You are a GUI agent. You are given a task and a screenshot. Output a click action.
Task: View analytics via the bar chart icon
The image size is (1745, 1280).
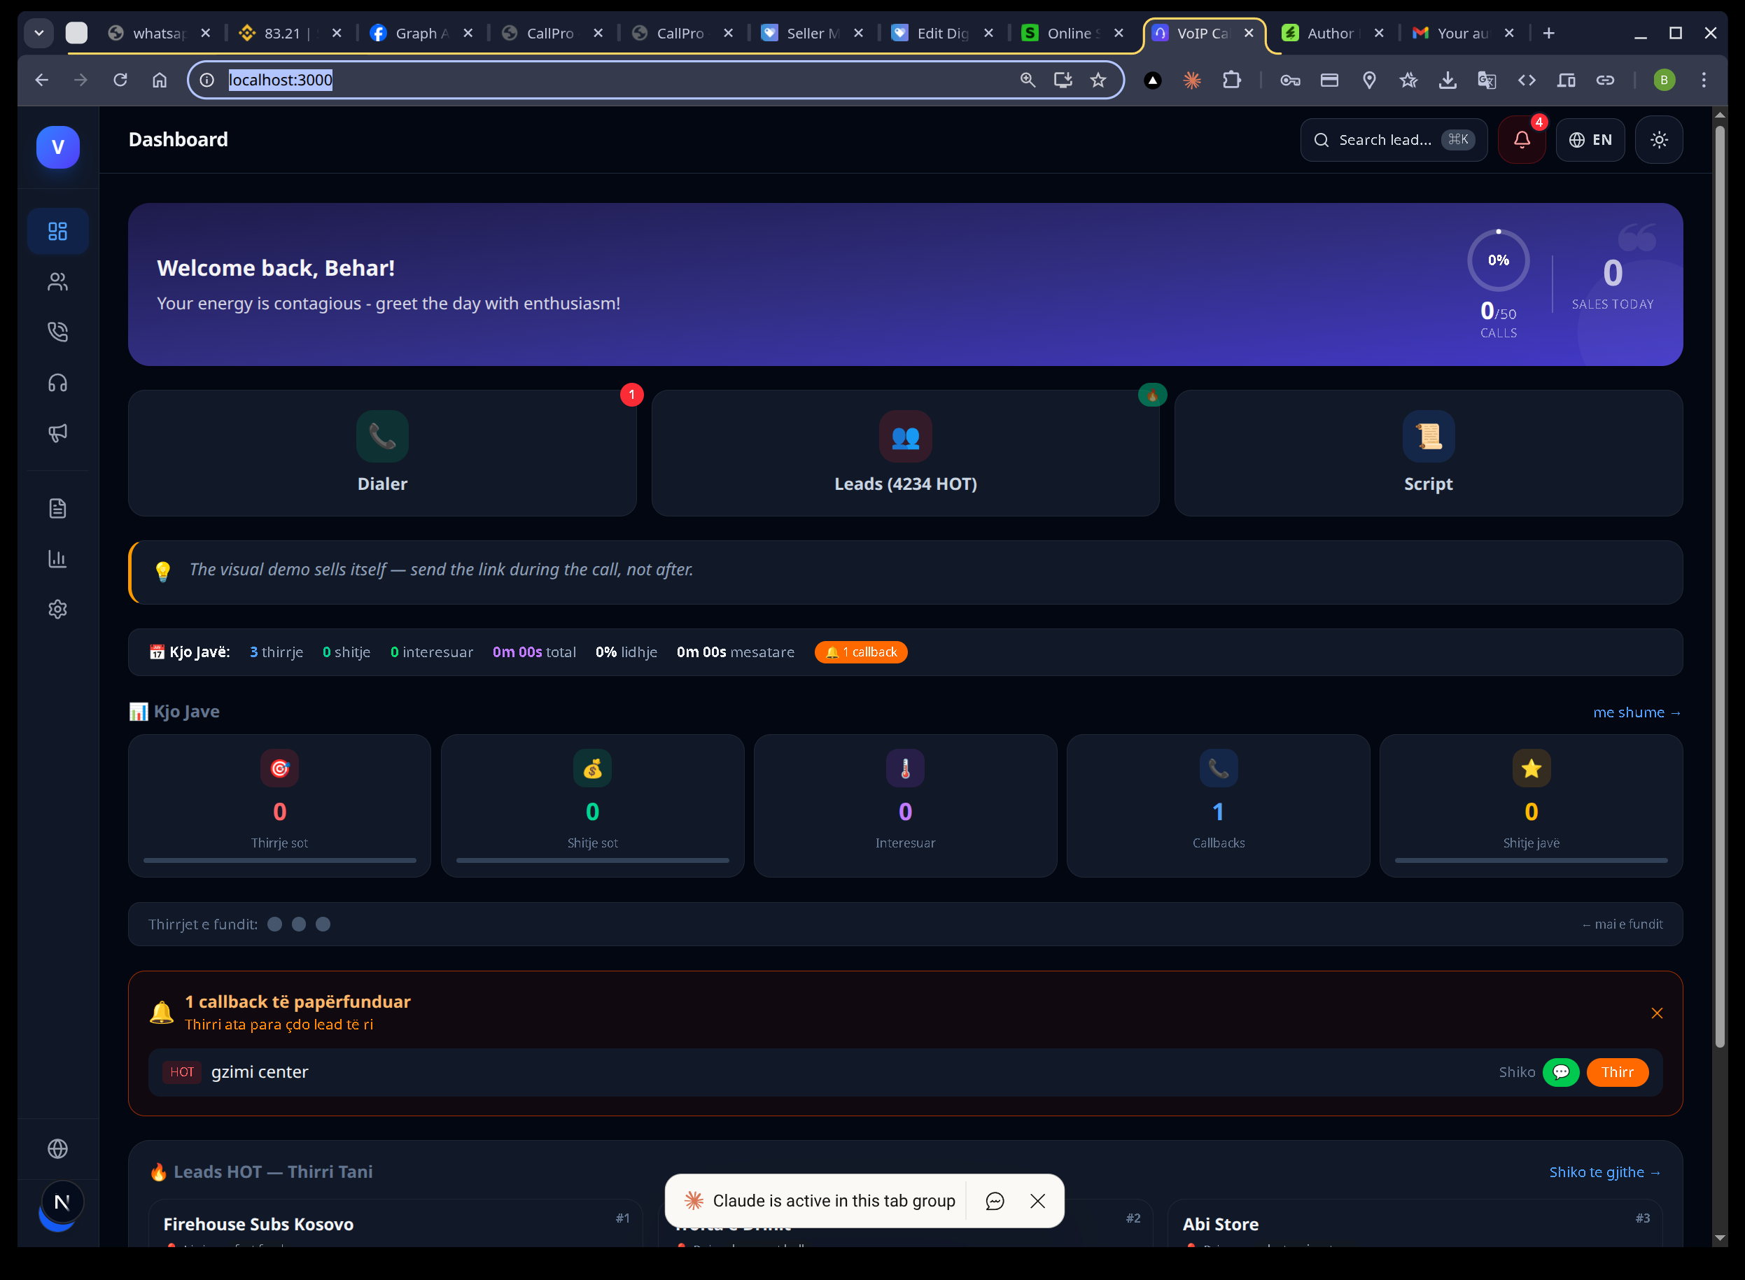(57, 558)
